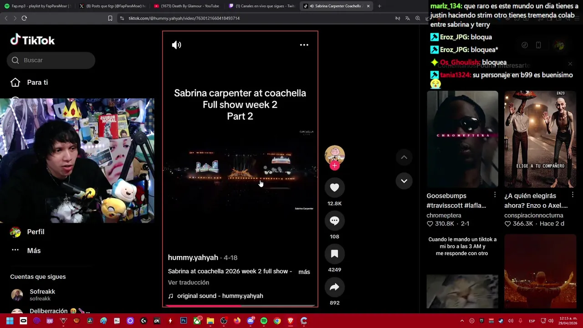Open the Windows Start menu

pyautogui.click(x=10, y=321)
